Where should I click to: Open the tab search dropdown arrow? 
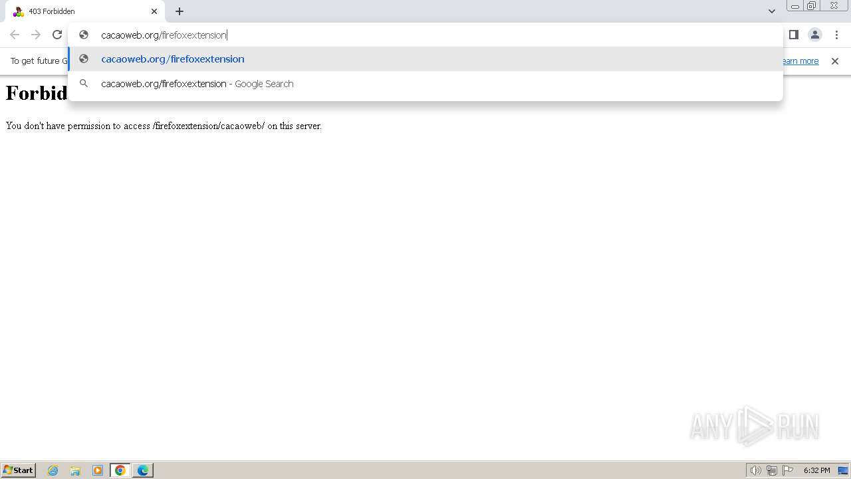[x=771, y=11]
